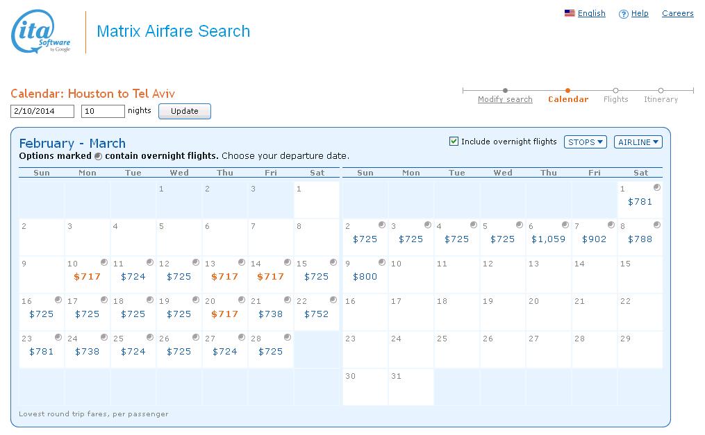This screenshot has width=705, height=435.
Task: Click the nights input field
Action: (103, 111)
